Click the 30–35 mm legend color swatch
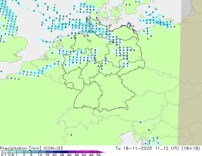This screenshot has width=202, height=156. click(x=71, y=152)
